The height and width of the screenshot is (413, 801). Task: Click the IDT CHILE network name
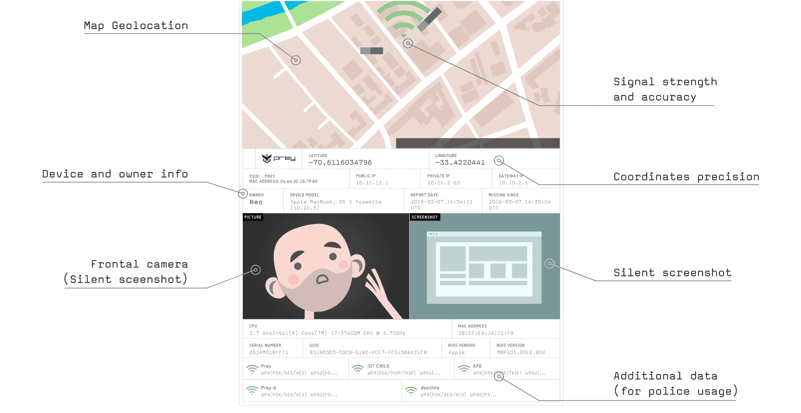pos(378,366)
